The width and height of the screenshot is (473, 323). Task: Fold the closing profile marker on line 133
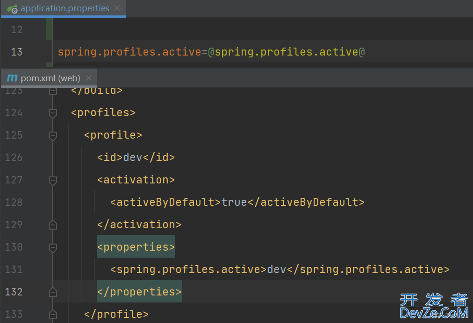point(53,314)
